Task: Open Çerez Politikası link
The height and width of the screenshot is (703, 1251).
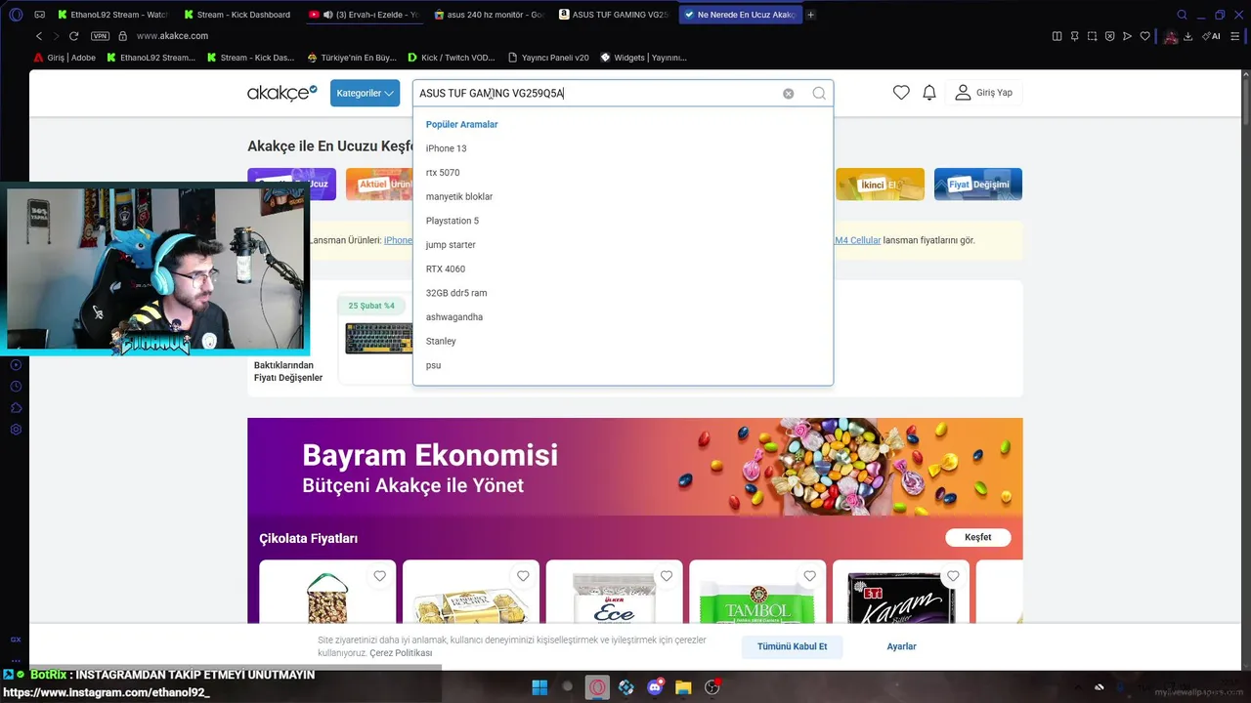Action: [401, 653]
